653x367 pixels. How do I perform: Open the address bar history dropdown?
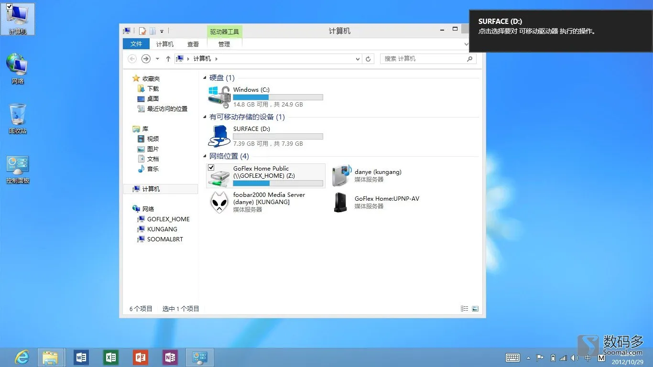pos(358,59)
